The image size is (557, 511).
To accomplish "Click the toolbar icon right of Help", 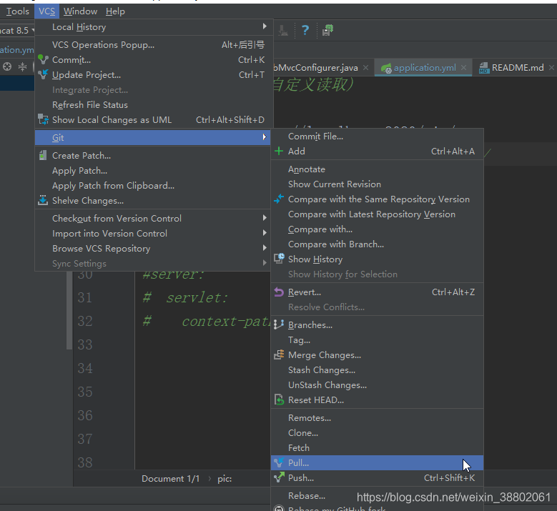I will [327, 30].
